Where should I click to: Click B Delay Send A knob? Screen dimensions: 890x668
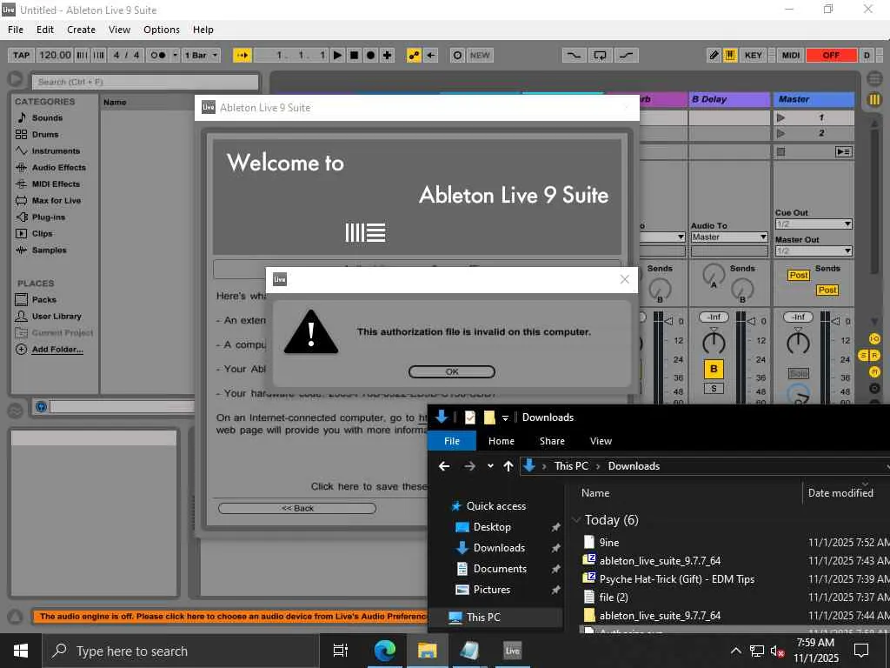point(714,275)
